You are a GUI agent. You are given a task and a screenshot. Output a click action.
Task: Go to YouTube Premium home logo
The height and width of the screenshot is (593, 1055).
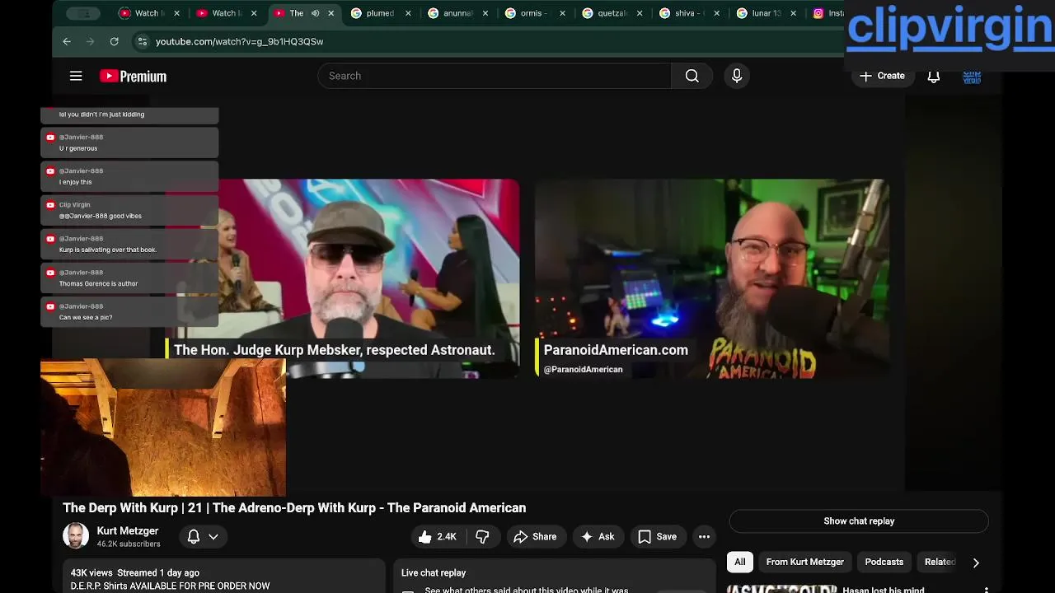click(x=133, y=76)
